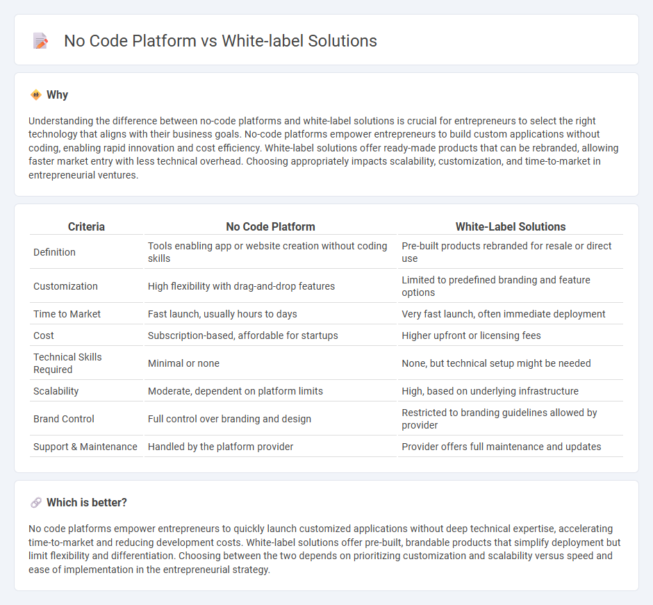Click cell 'Provider offers full maintenance and updates'

coord(510,447)
